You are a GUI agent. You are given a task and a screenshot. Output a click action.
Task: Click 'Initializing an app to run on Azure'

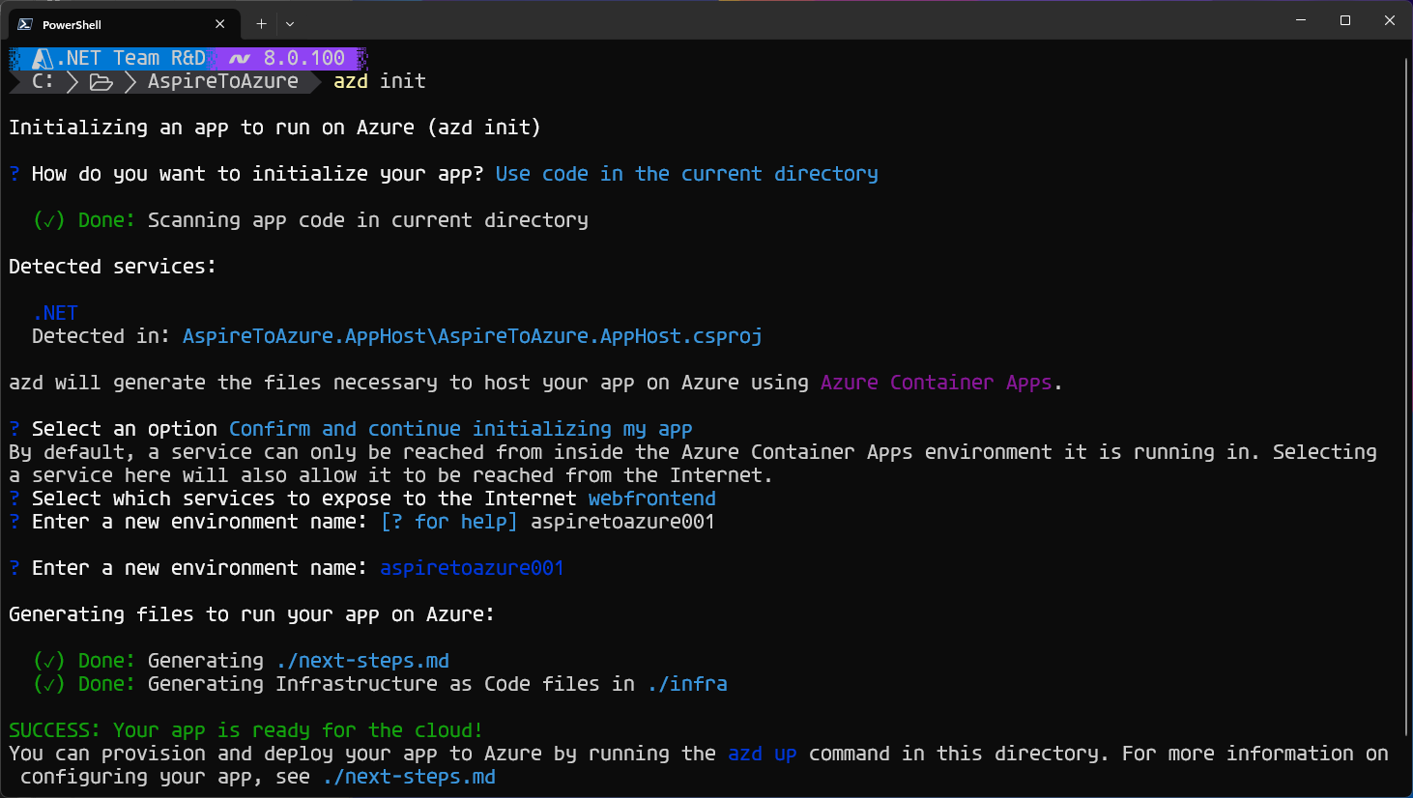pos(212,128)
